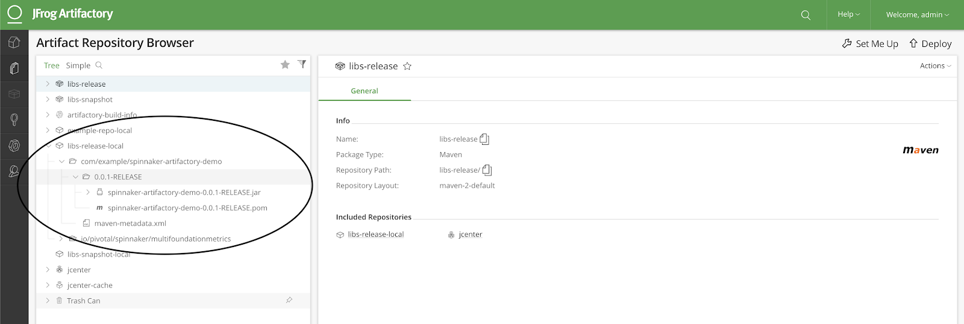Click virtual repo icon beside libs-release header
The height and width of the screenshot is (324, 964).
point(340,66)
